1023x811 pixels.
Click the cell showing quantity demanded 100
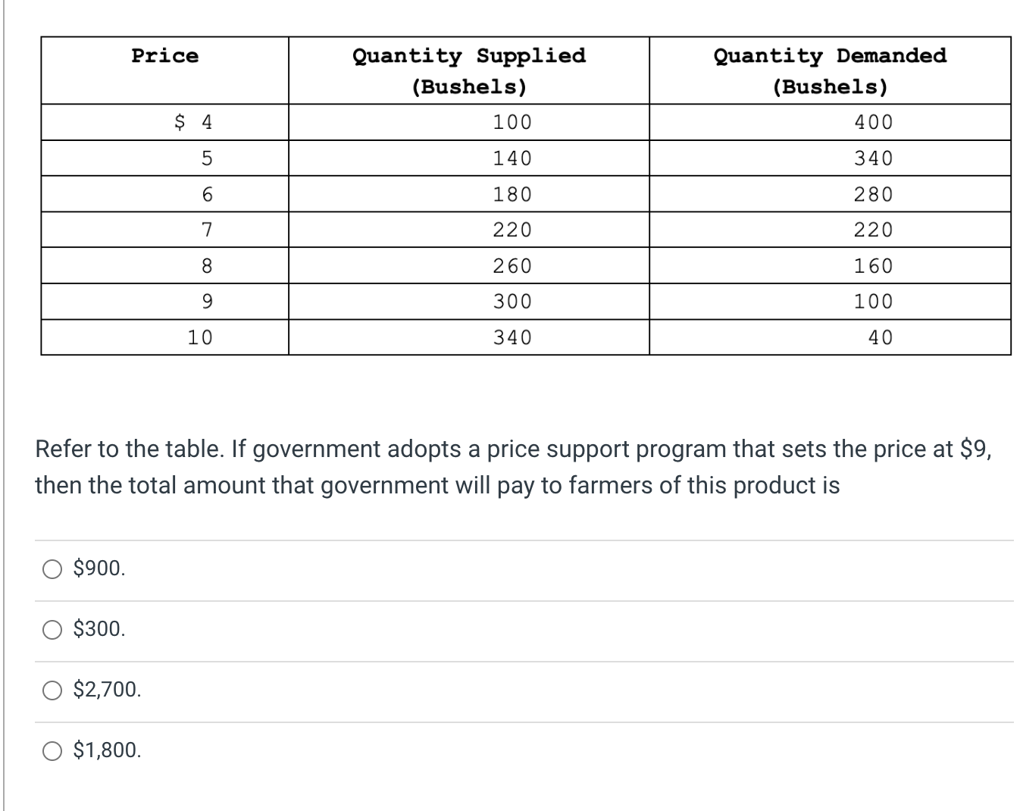[x=873, y=301]
